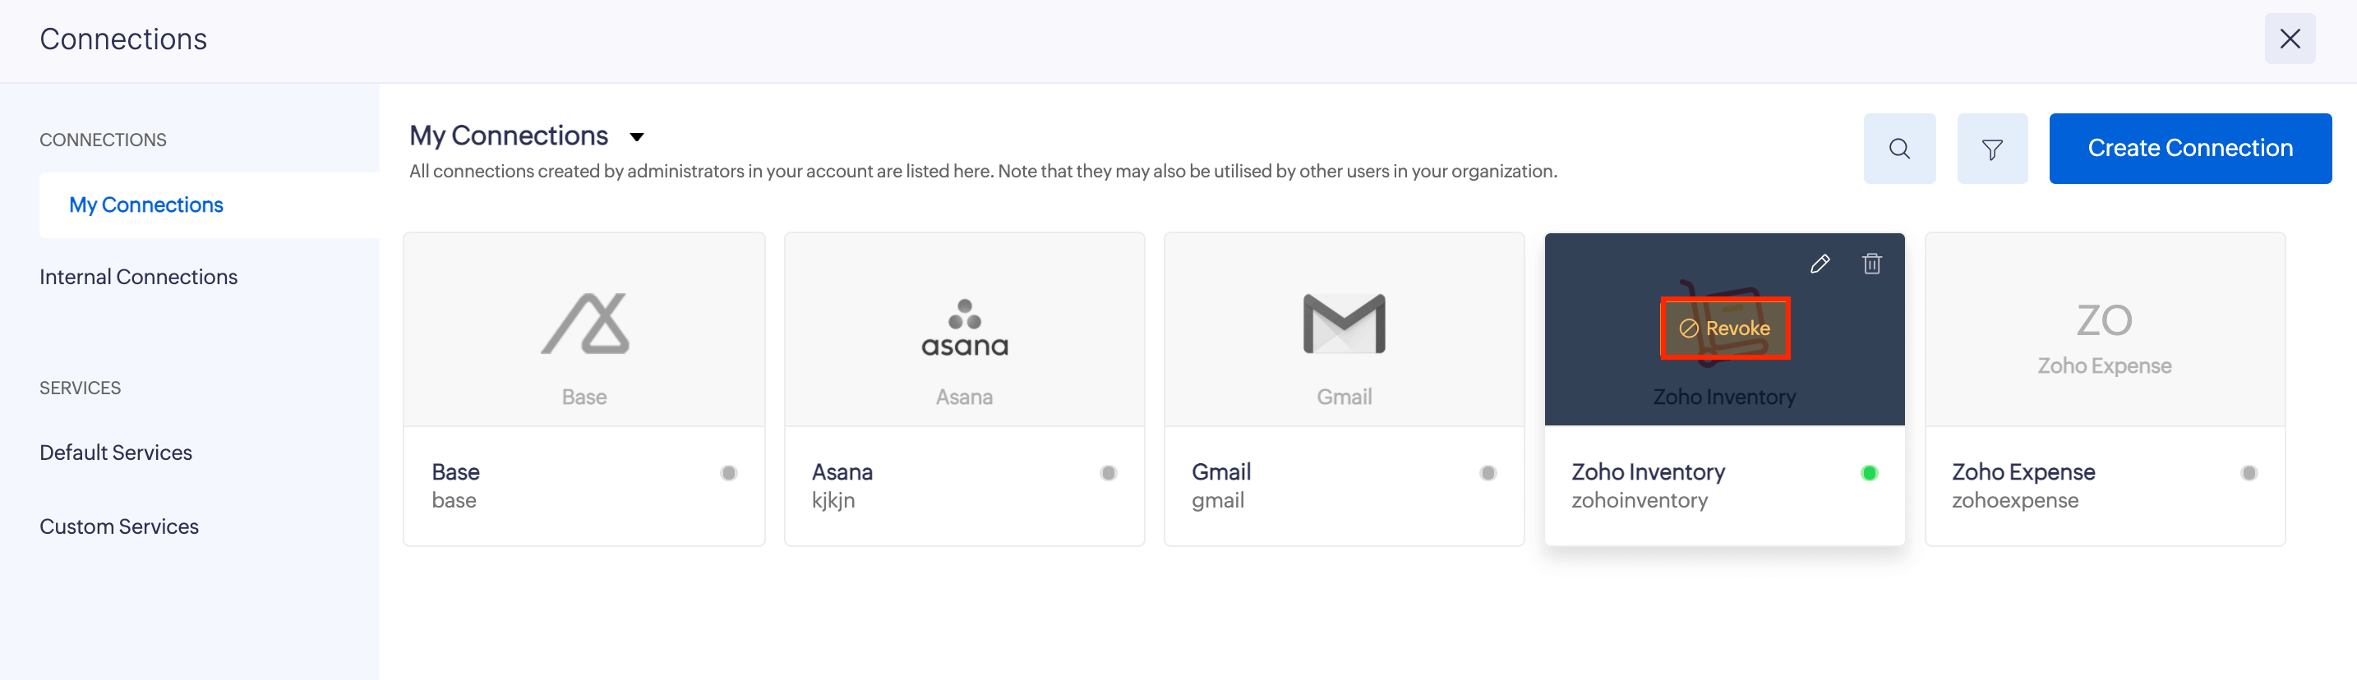The image size is (2357, 680).
Task: Edit Zoho Inventory connection with pencil icon
Action: click(1819, 264)
